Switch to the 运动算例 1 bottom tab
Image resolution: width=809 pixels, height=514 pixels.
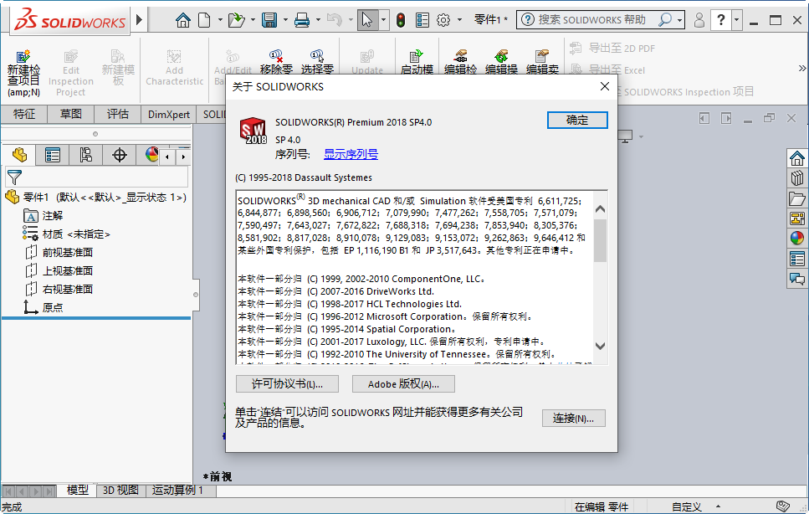point(177,491)
